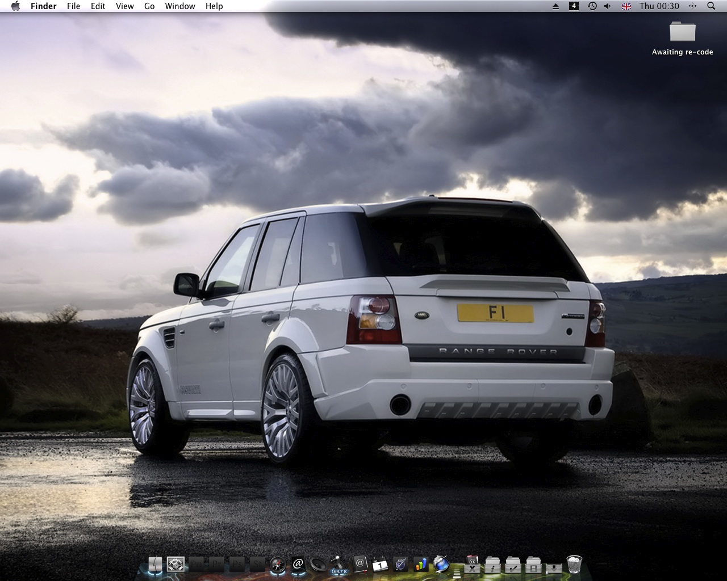
Task: Open the Help menu
Action: point(214,6)
